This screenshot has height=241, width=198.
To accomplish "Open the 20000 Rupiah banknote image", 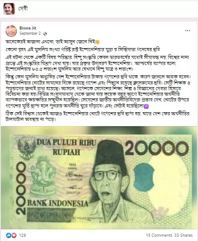I will point(99,178).
